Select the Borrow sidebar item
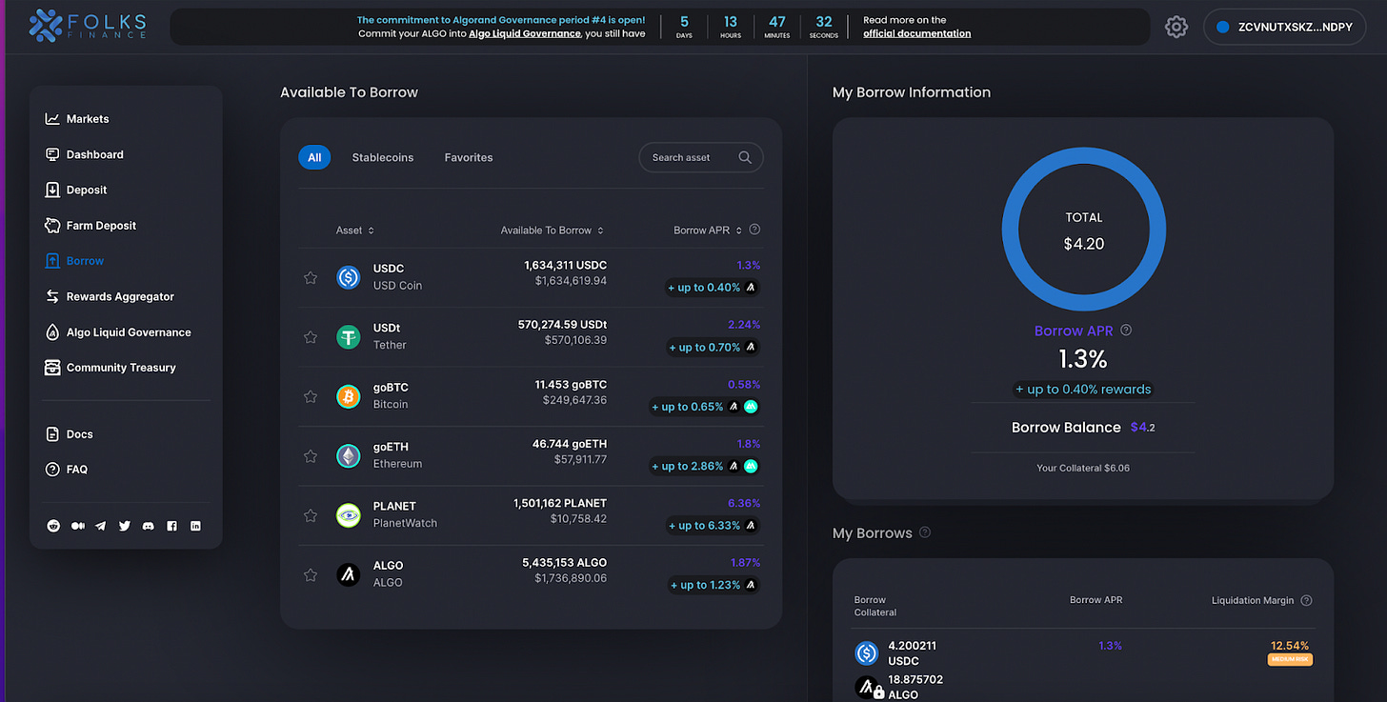Image resolution: width=1387 pixels, height=702 pixels. 74,261
